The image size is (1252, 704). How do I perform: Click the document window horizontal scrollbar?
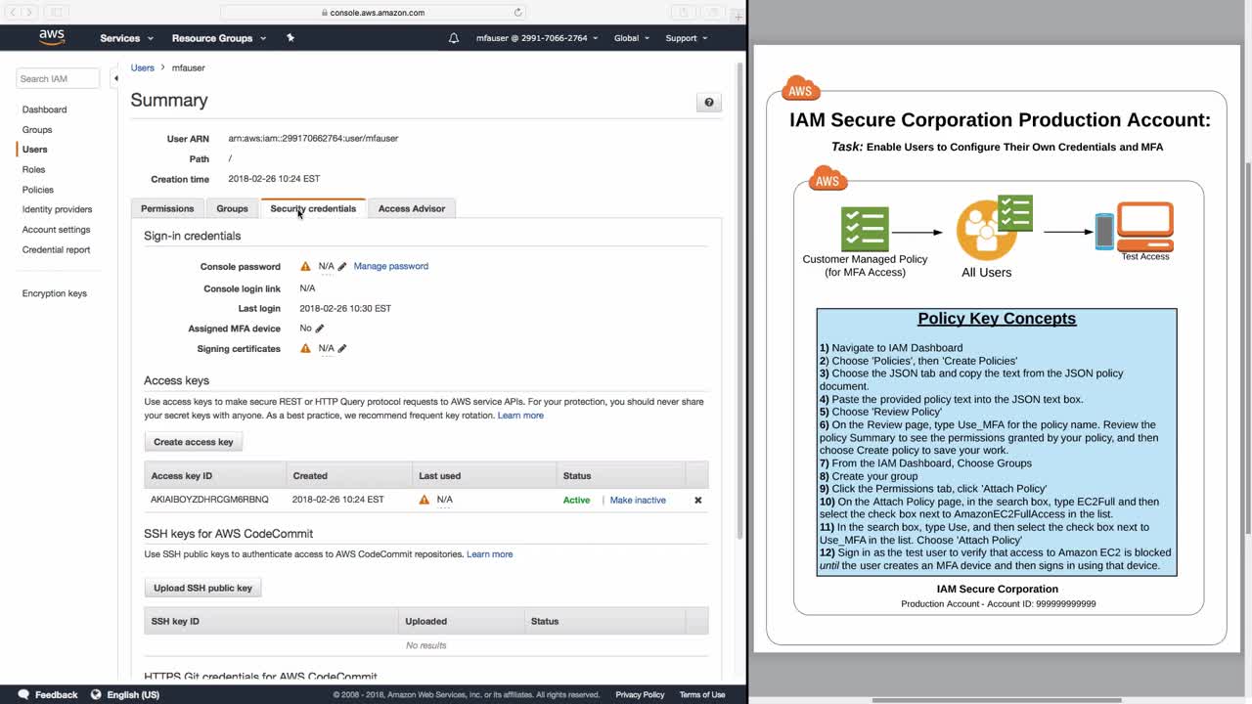pos(997,700)
